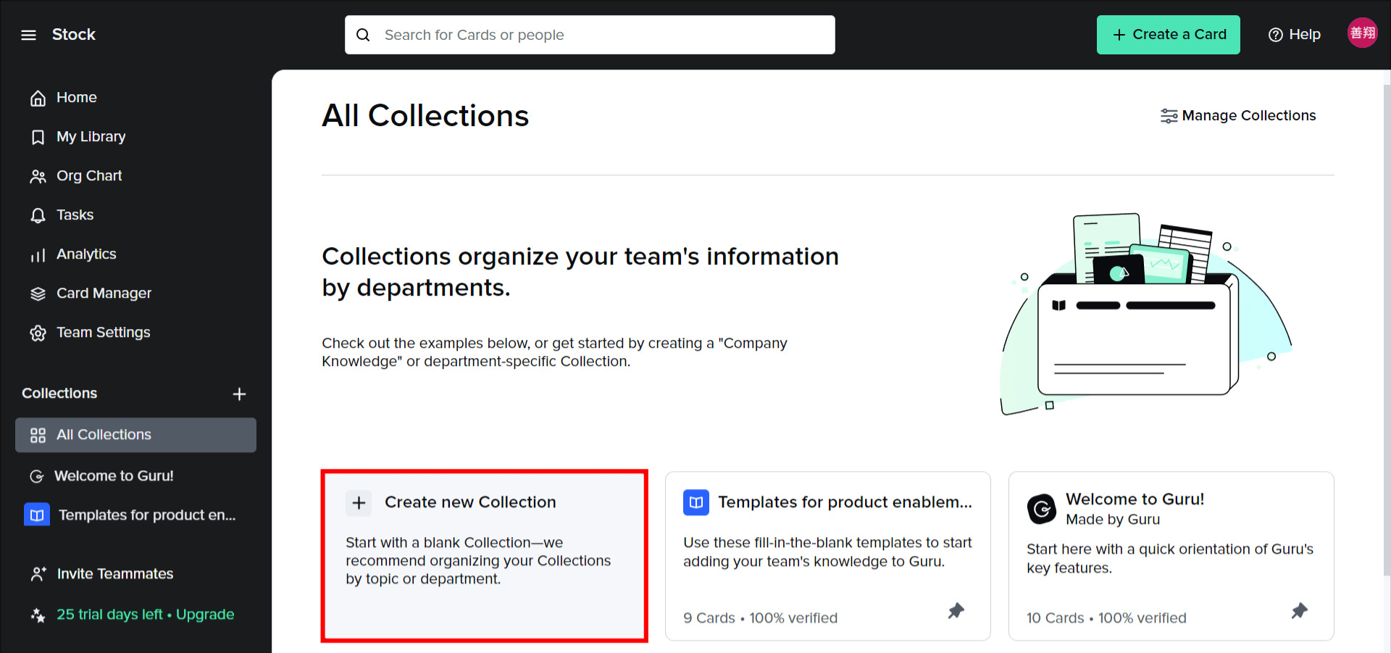The image size is (1391, 653).
Task: Pin the Welcome to Guru! collection
Action: 1300,611
